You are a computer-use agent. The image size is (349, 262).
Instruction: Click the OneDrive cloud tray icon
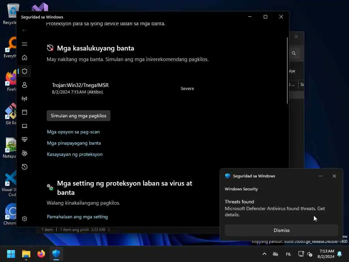pyautogui.click(x=275, y=254)
